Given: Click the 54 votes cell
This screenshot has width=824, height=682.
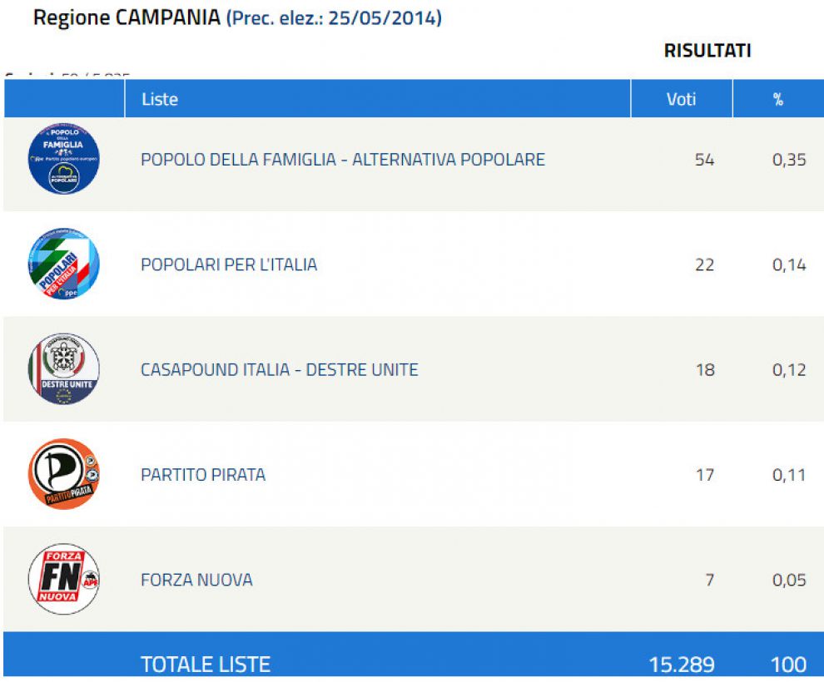Looking at the screenshot, I should (704, 160).
